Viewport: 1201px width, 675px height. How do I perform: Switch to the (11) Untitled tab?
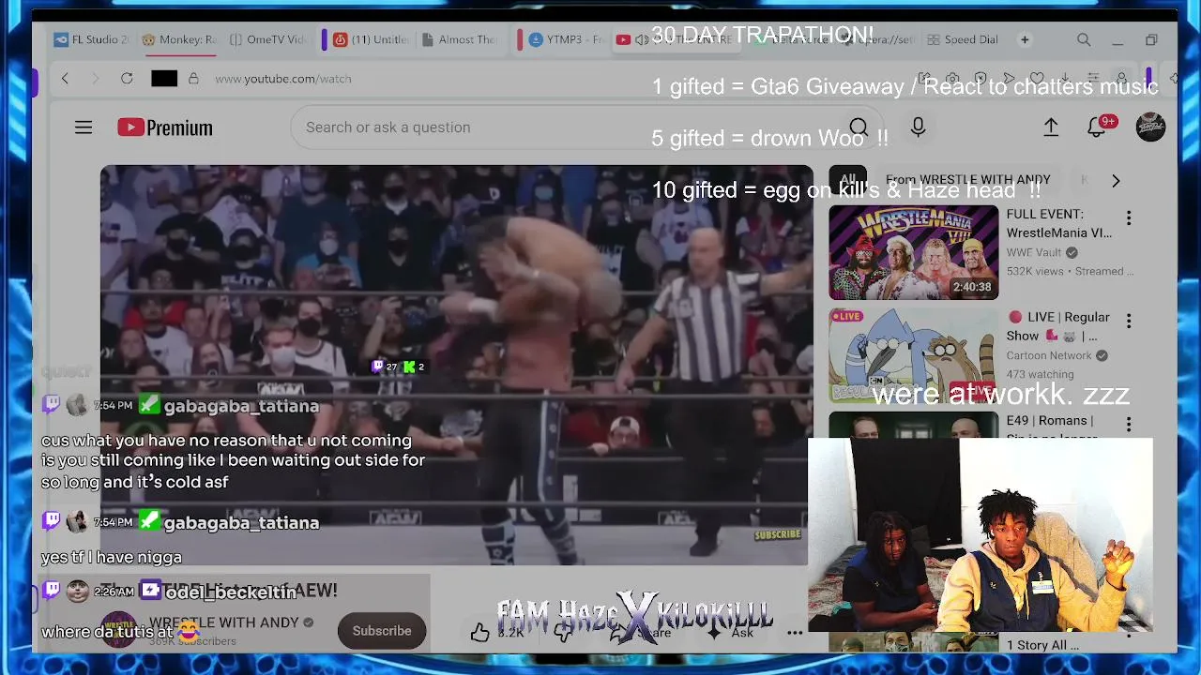372,40
